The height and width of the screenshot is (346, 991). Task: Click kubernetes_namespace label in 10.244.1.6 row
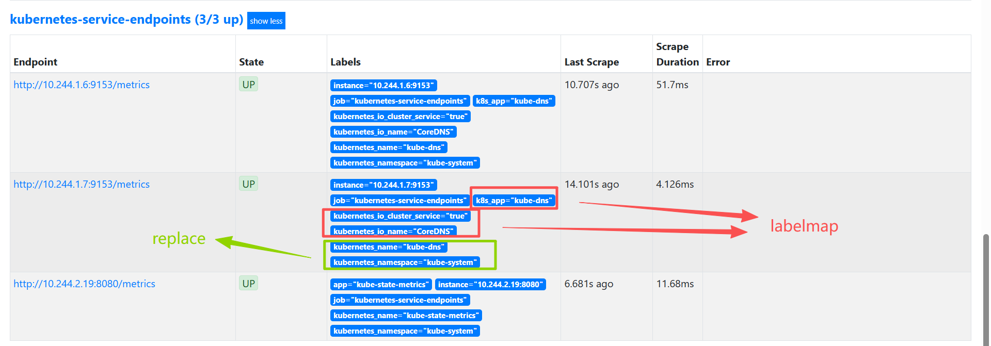click(405, 163)
